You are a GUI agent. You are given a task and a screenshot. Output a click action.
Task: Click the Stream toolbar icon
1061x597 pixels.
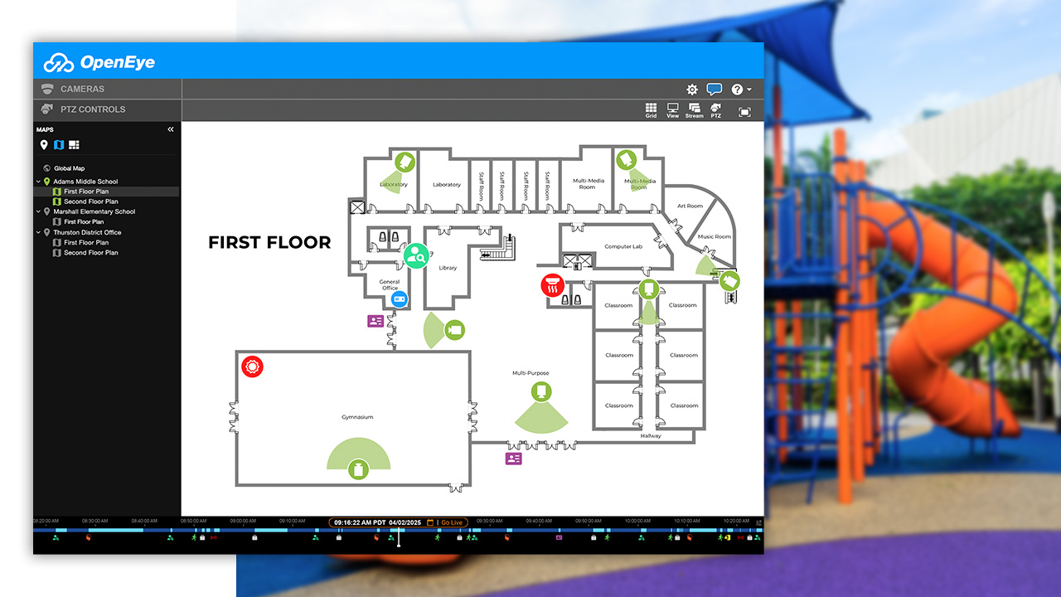694,109
